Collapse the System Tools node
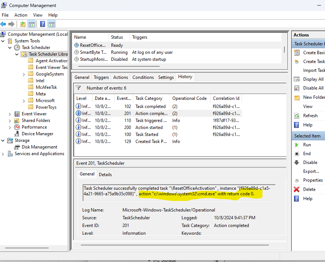The width and height of the screenshot is (325, 262). coord(3,41)
